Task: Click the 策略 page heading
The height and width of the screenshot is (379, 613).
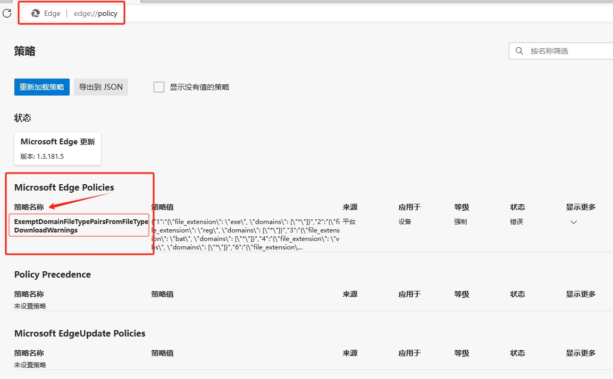Action: click(x=24, y=51)
